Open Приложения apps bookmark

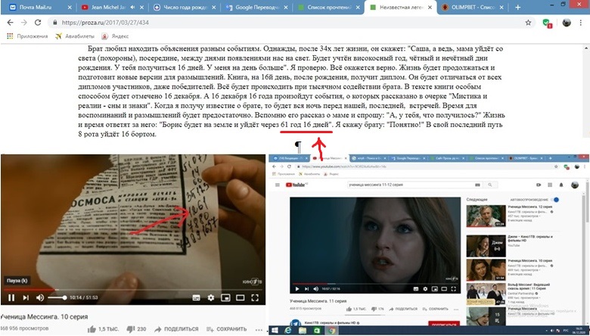pyautogui.click(x=27, y=36)
